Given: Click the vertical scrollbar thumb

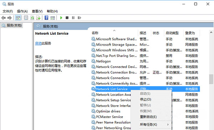Looking at the screenshot, I should 211,79.
